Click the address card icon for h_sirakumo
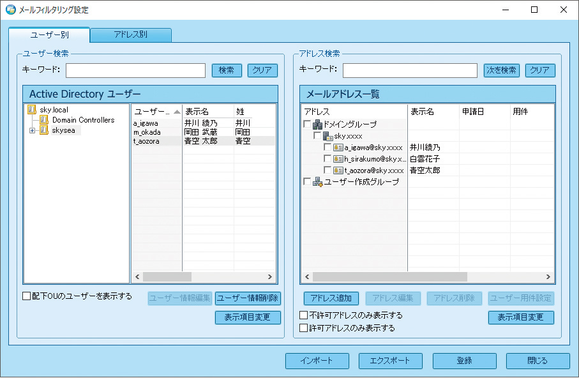This screenshot has height=378, width=579. point(338,159)
